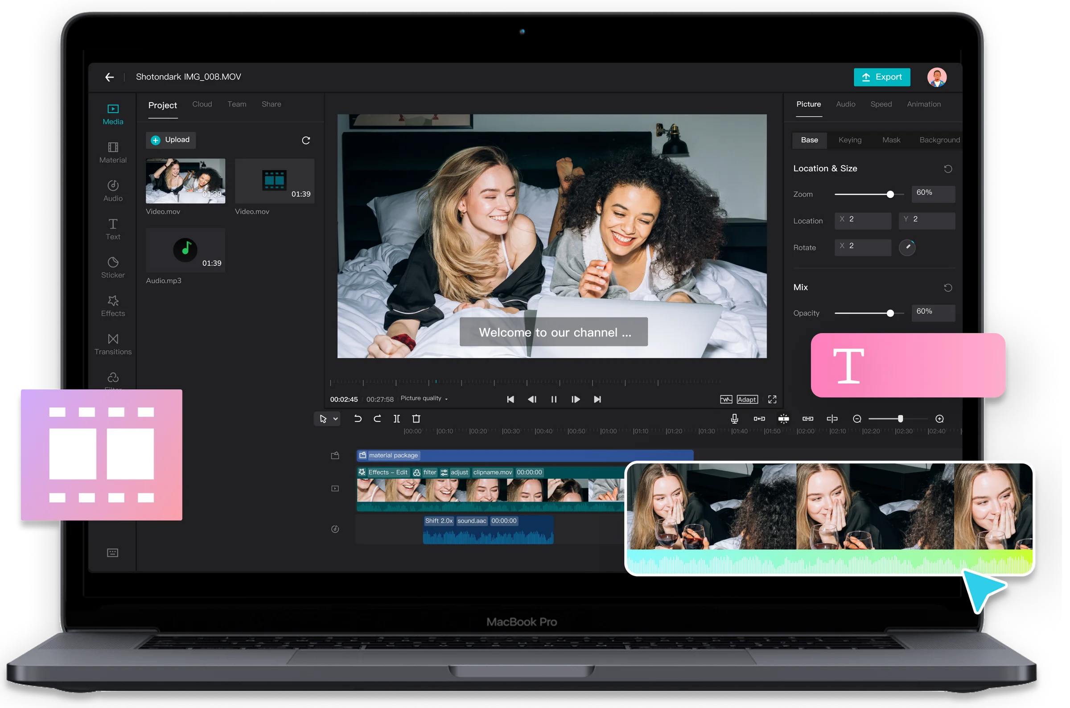Image resolution: width=1070 pixels, height=708 pixels.
Task: Switch to the Keying tab
Action: pos(850,139)
